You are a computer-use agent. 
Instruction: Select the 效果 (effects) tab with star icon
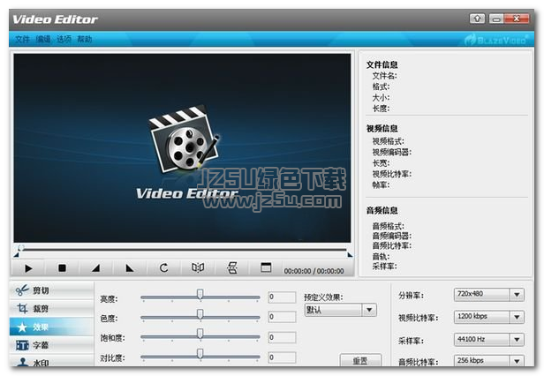52,327
